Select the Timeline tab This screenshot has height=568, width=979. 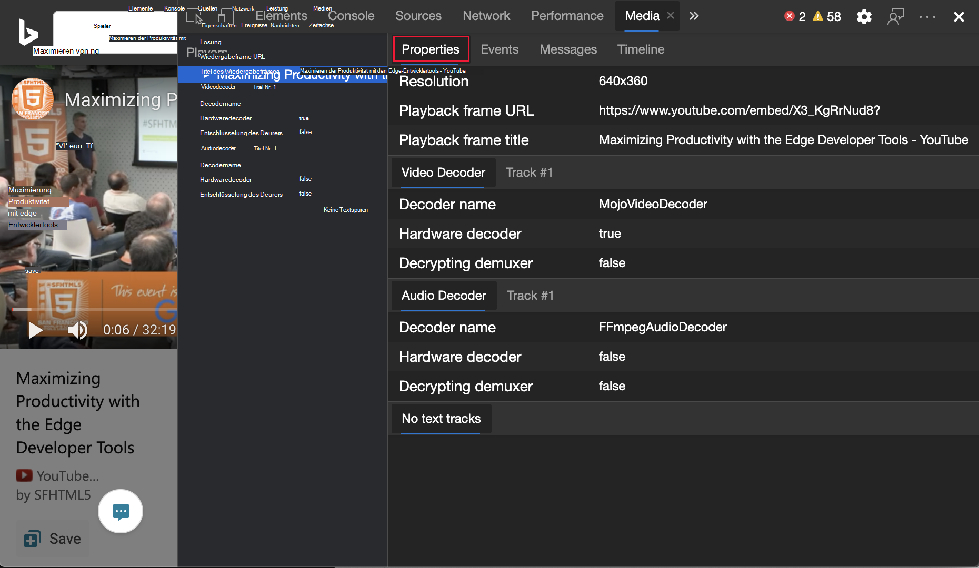641,49
